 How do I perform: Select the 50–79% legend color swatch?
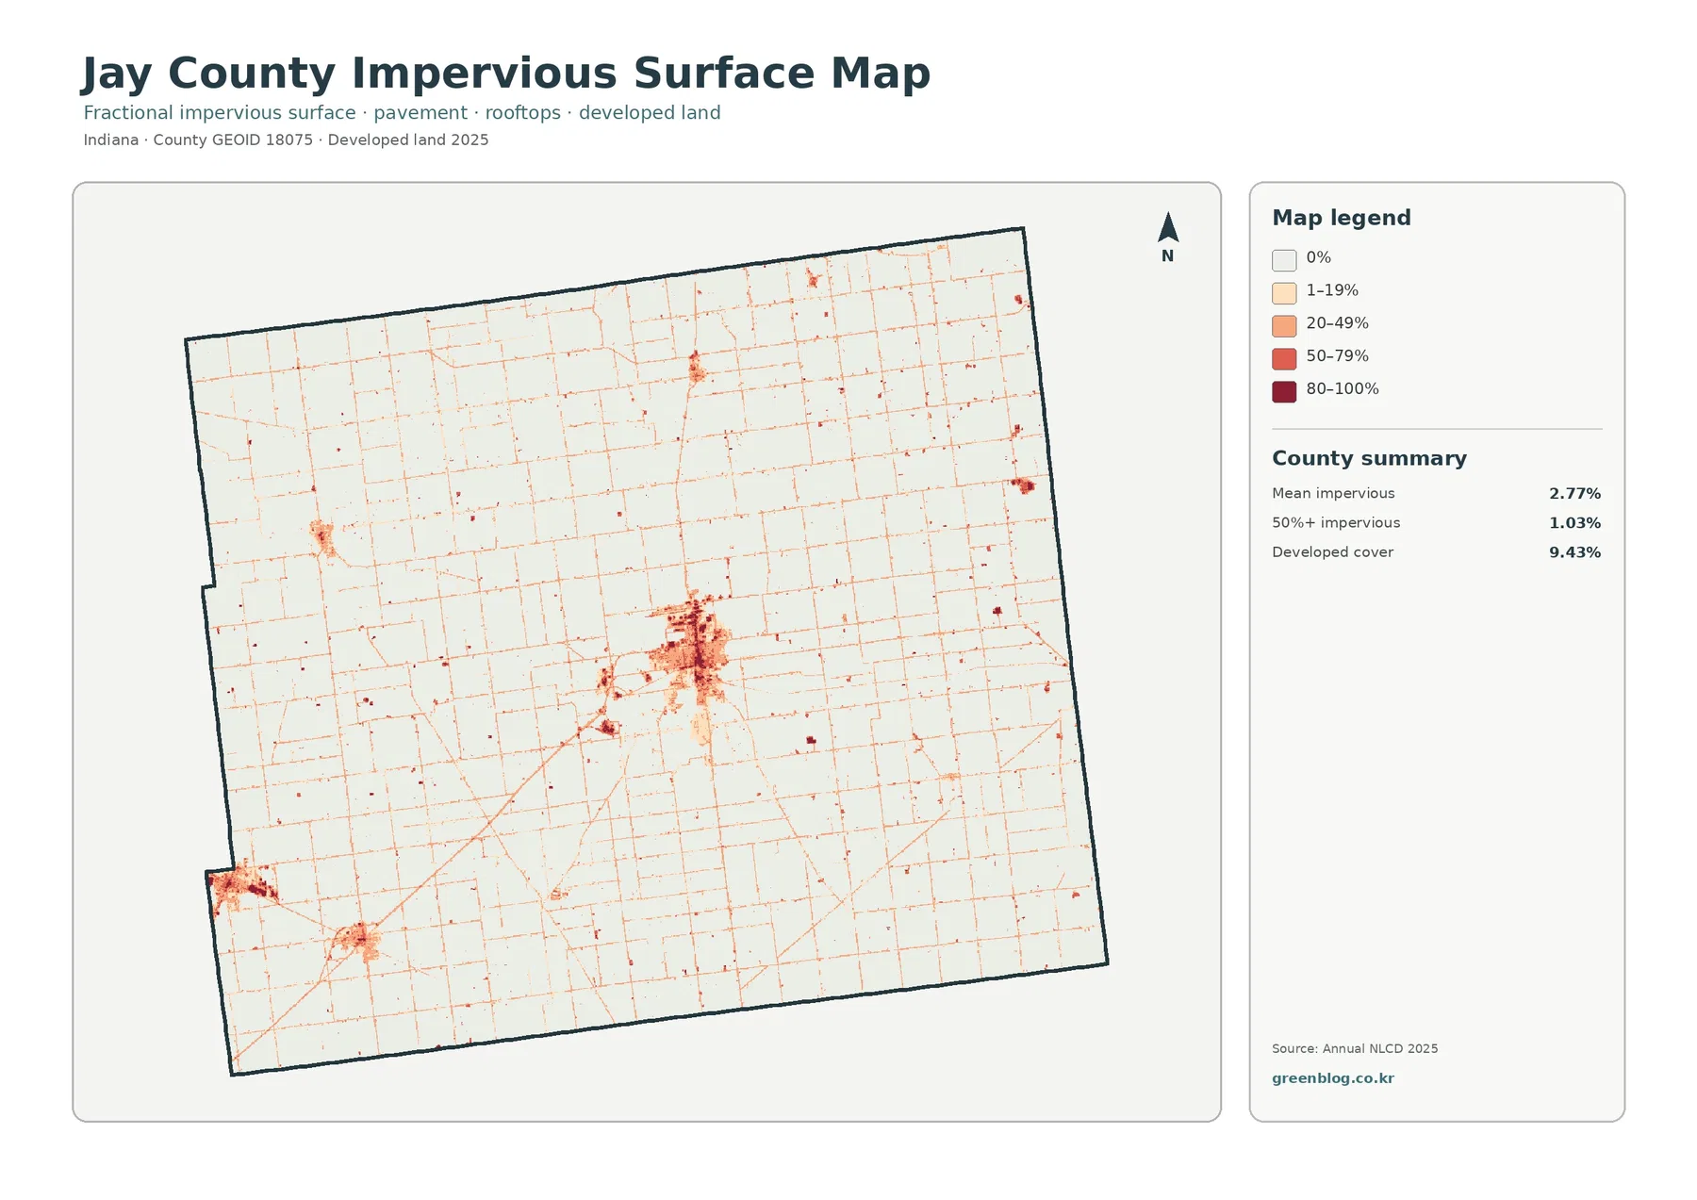[1284, 359]
